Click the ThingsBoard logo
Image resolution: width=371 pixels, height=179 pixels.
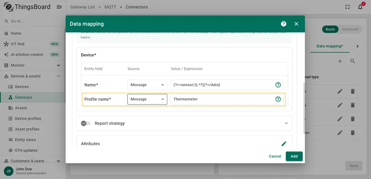pos(27,7)
